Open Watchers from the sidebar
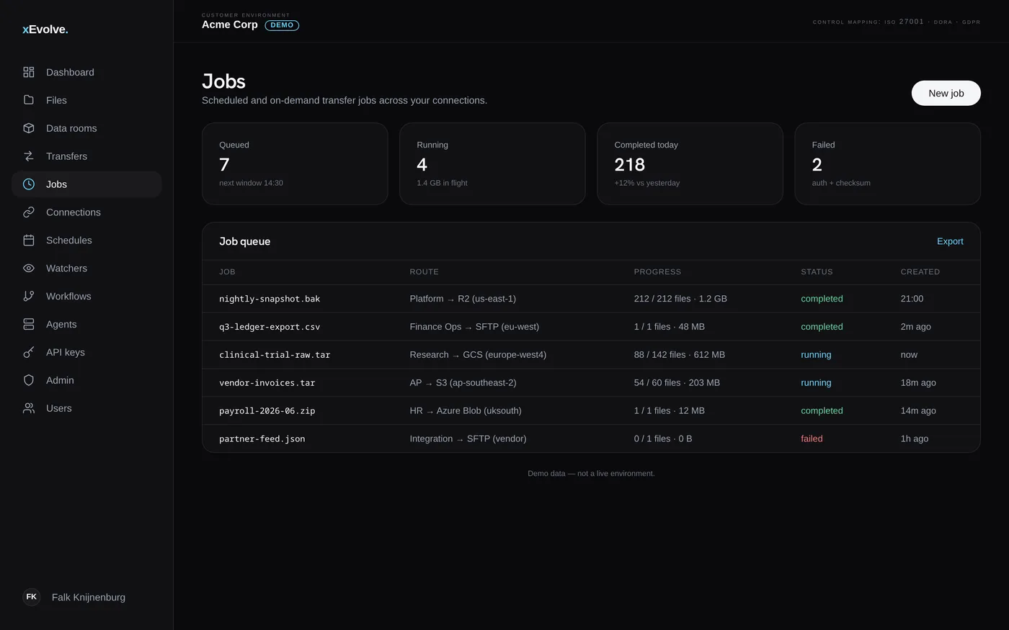 tap(86, 269)
